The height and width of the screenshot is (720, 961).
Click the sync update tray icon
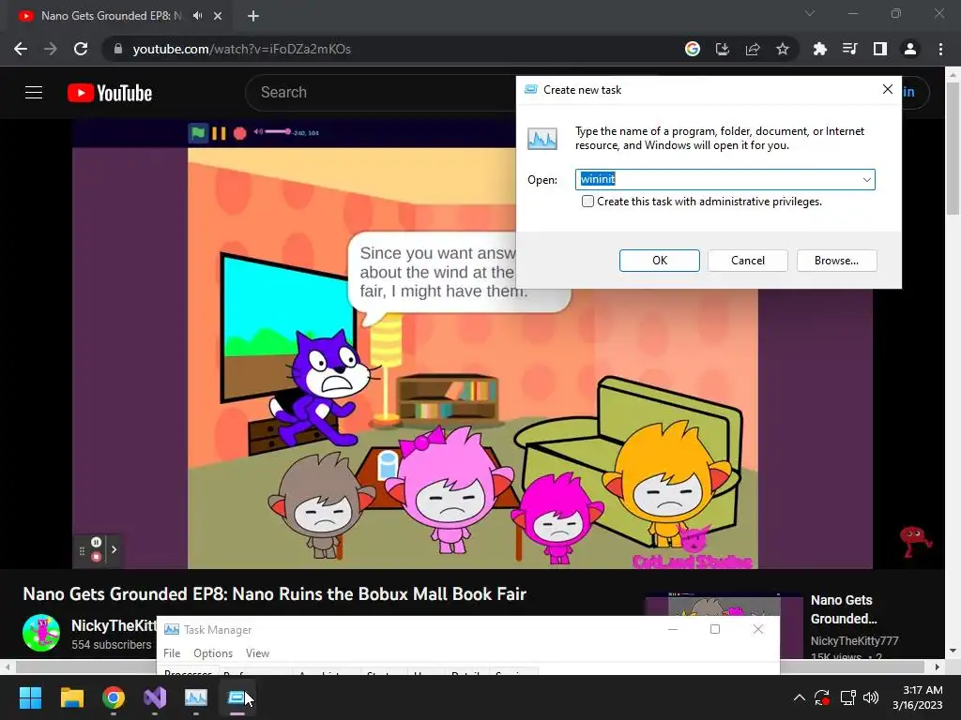coord(822,697)
